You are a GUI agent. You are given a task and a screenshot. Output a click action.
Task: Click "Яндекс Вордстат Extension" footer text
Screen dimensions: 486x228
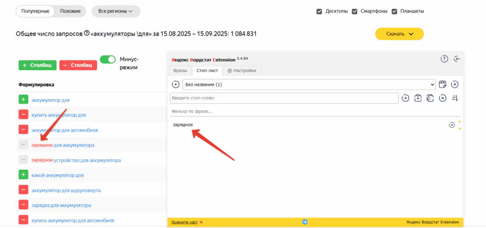(432, 222)
